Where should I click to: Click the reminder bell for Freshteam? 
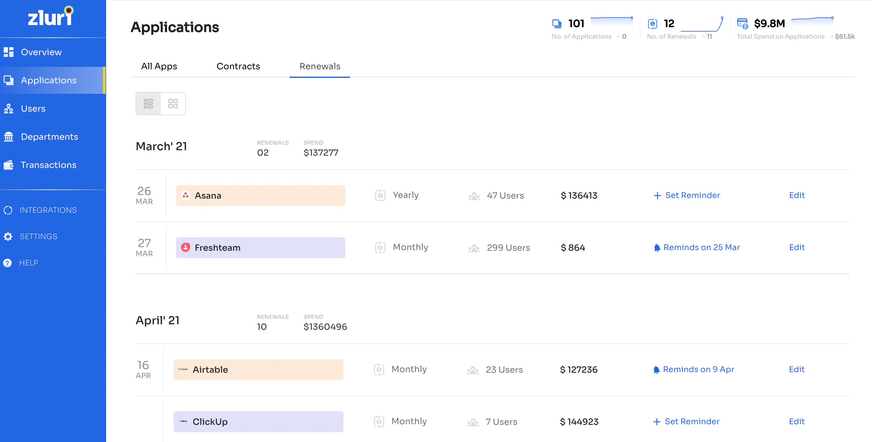[x=657, y=247]
